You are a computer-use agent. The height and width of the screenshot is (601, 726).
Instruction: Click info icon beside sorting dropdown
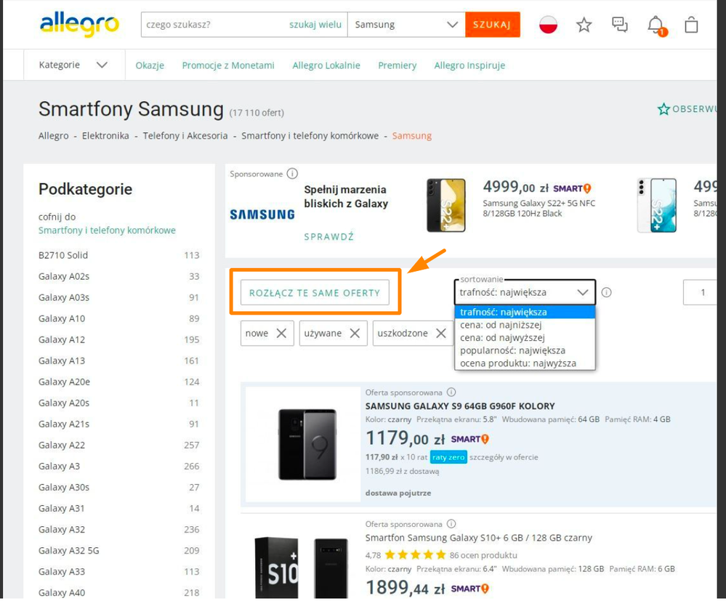(606, 292)
